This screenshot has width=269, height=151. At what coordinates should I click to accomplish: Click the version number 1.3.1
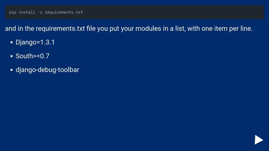point(47,42)
